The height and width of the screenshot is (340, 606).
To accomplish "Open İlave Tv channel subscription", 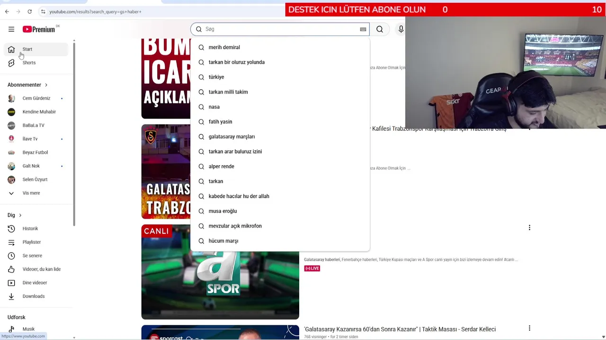I will coord(36,139).
